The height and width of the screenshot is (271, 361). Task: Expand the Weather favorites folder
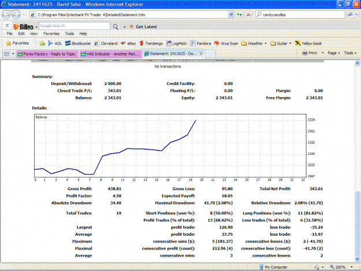point(254,43)
